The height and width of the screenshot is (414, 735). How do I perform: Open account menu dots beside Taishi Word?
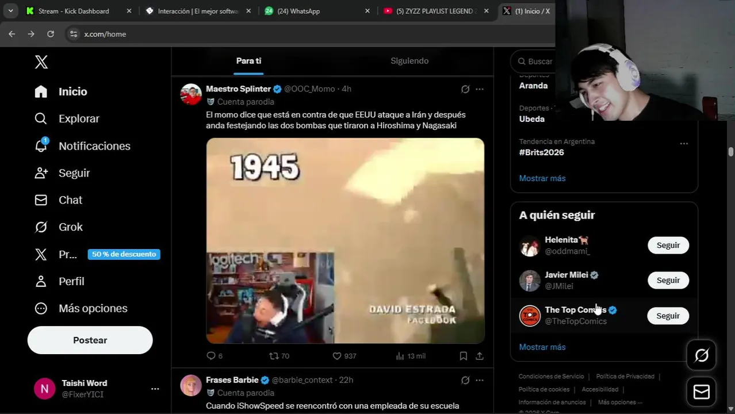tap(155, 389)
